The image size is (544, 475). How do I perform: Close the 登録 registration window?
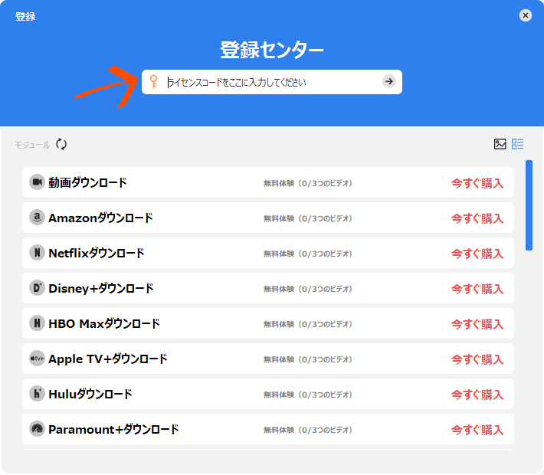point(525,15)
